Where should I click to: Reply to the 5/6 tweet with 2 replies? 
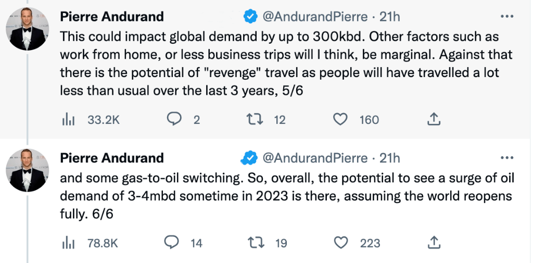click(x=173, y=120)
